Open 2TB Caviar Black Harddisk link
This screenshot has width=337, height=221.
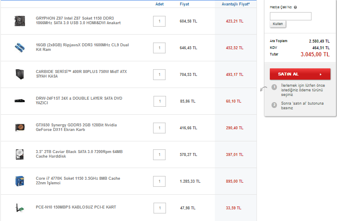(79, 154)
